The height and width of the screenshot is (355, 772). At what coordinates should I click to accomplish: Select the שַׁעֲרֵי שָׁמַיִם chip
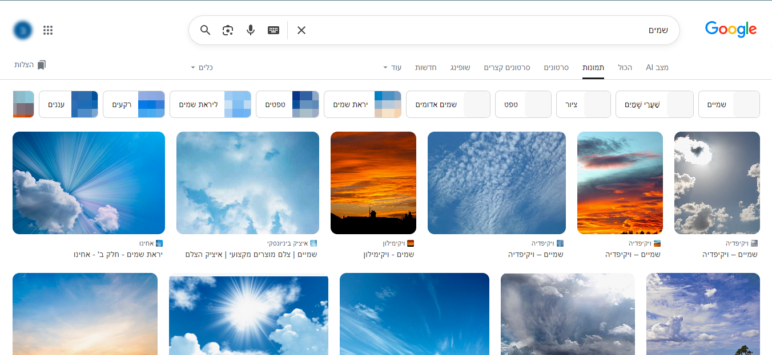[x=654, y=104]
